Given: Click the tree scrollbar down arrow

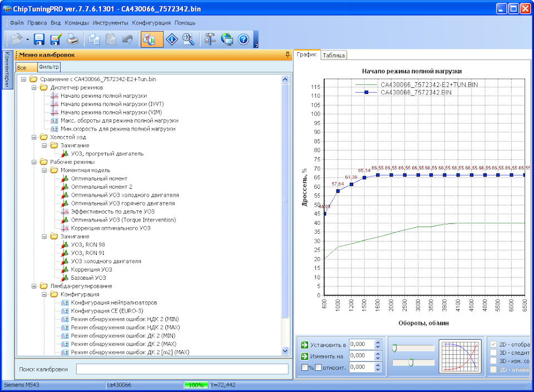Looking at the screenshot, I should click(285, 351).
